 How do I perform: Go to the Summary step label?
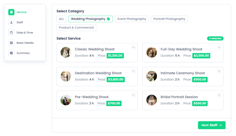point(23,53)
